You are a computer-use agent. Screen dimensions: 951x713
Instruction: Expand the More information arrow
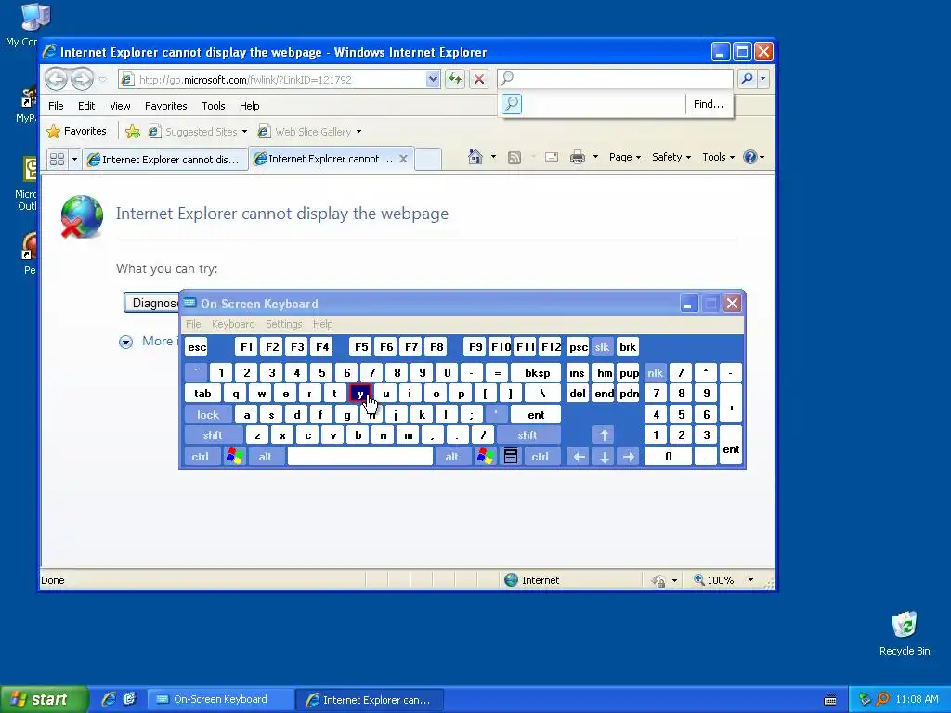coord(125,342)
